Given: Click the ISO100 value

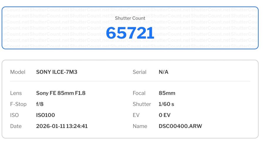Looking at the screenshot, I should pyautogui.click(x=45, y=115).
